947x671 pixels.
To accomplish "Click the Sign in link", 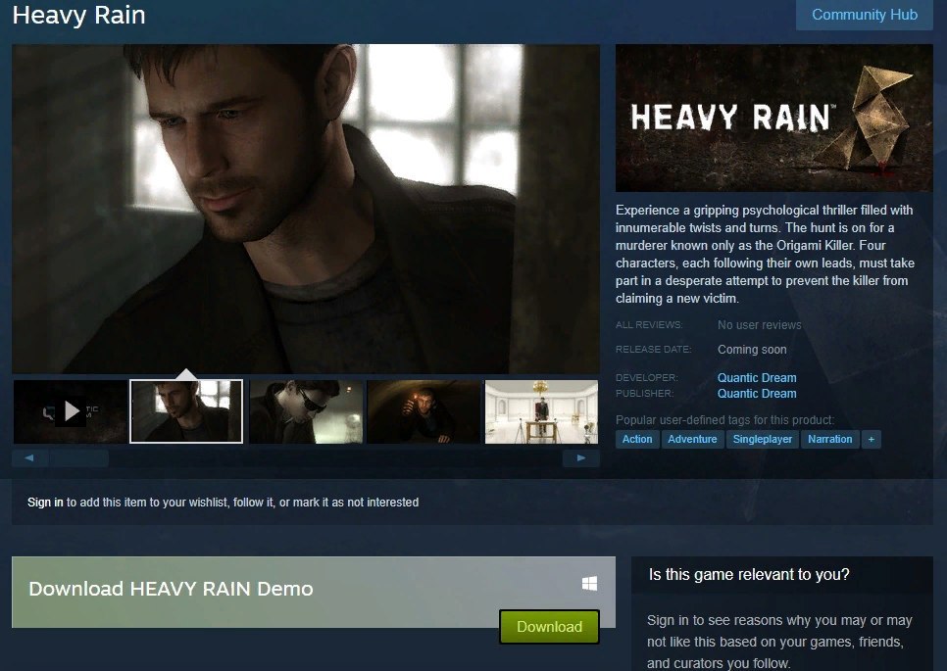I will coord(45,503).
